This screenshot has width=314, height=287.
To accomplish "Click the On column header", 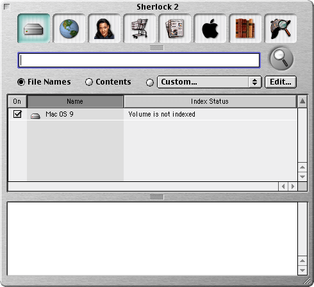I will (17, 101).
